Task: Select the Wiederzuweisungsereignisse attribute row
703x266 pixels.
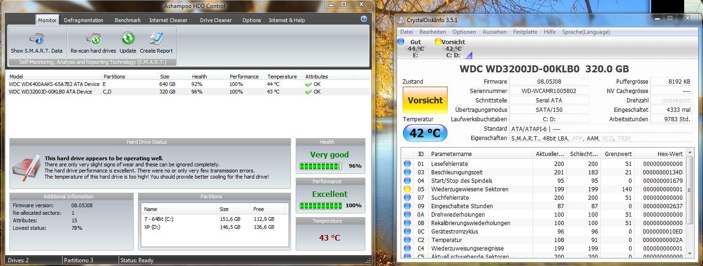Action: coord(544,248)
